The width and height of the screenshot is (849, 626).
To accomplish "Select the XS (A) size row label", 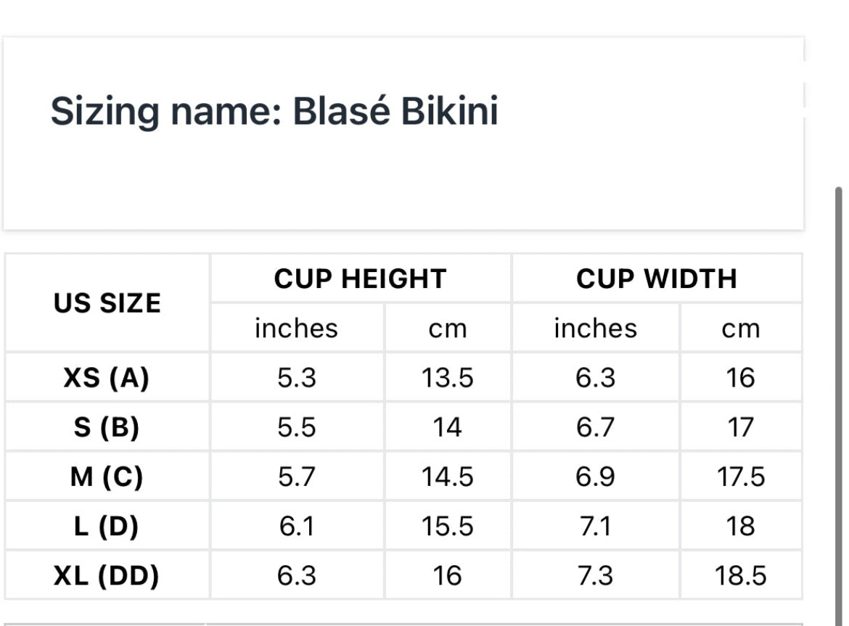I will [x=106, y=378].
